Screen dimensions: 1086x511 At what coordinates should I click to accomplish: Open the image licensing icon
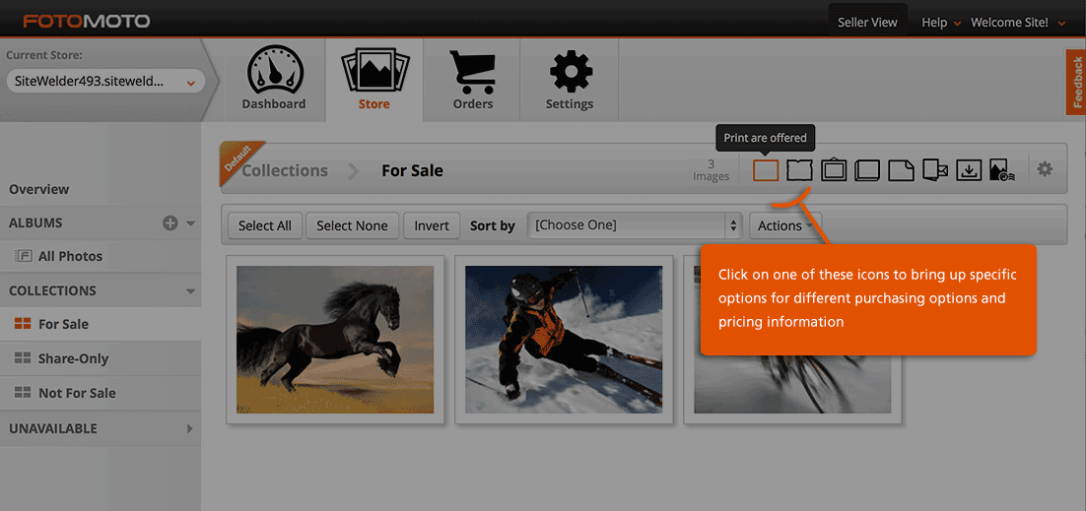click(1001, 170)
